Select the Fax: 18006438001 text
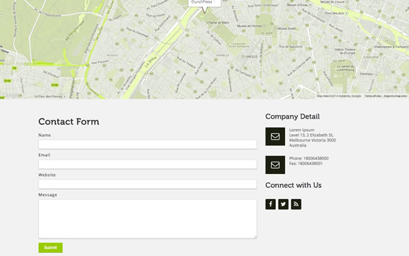This screenshot has width=409, height=256. pyautogui.click(x=306, y=163)
